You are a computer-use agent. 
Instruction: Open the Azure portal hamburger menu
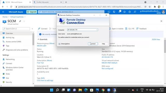(x=3, y=12)
